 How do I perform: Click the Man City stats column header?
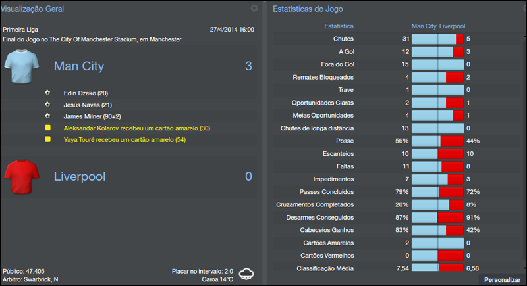pos(424,26)
